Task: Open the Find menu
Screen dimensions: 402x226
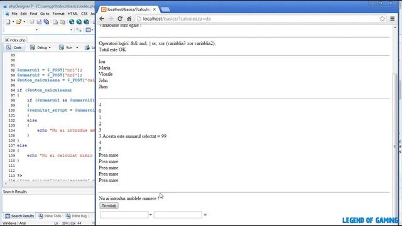Action: pyautogui.click(x=33, y=14)
